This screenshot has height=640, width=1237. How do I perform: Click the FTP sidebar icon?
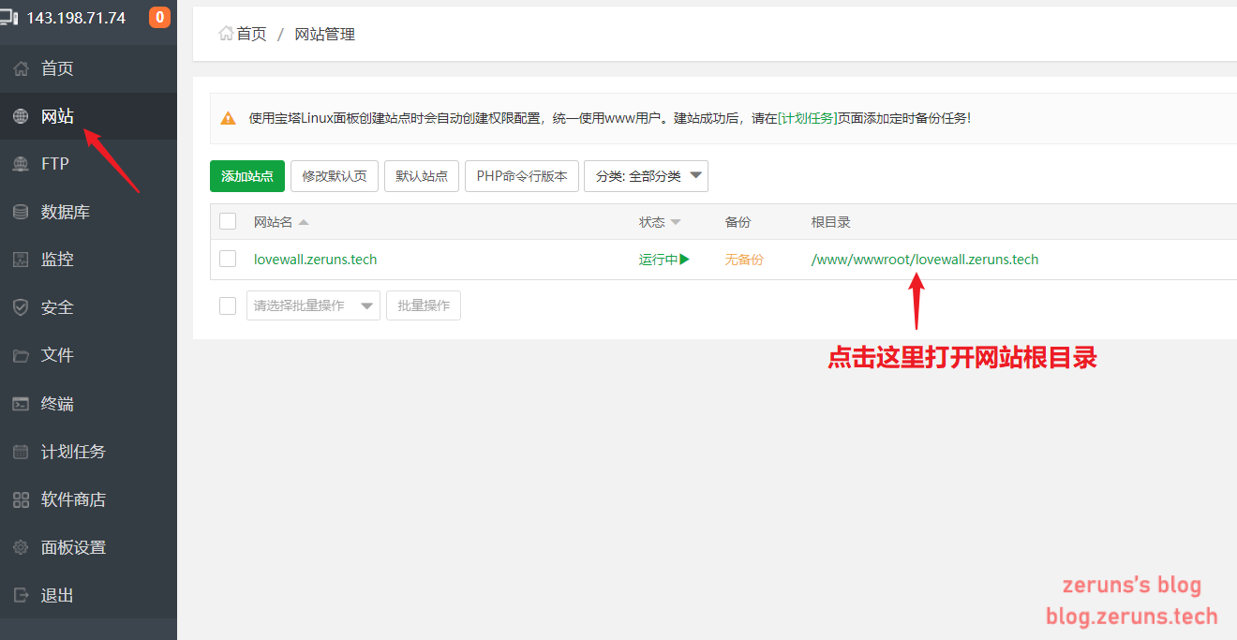[x=21, y=164]
